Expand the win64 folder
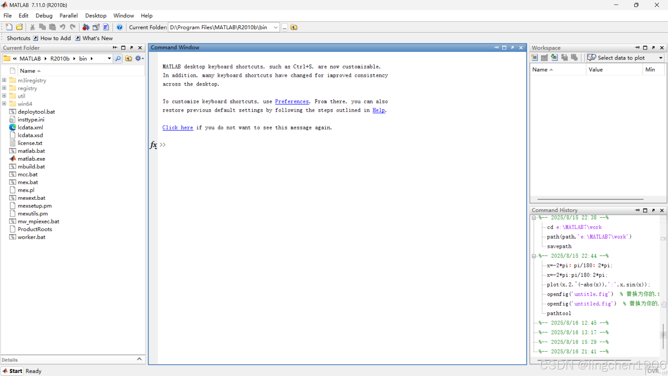This screenshot has width=668, height=376. coord(4,103)
